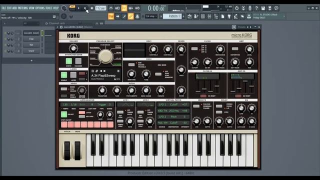Click the previous preset arrow in microKORG display
This screenshot has height=180, width=320.
coord(101,71)
